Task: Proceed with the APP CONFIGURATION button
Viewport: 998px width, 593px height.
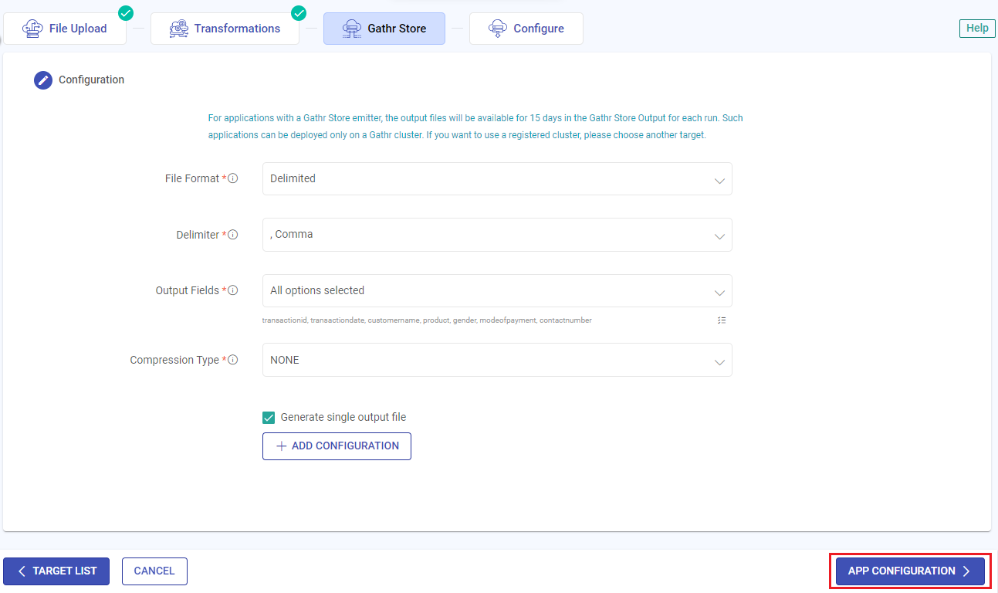Action: click(910, 571)
